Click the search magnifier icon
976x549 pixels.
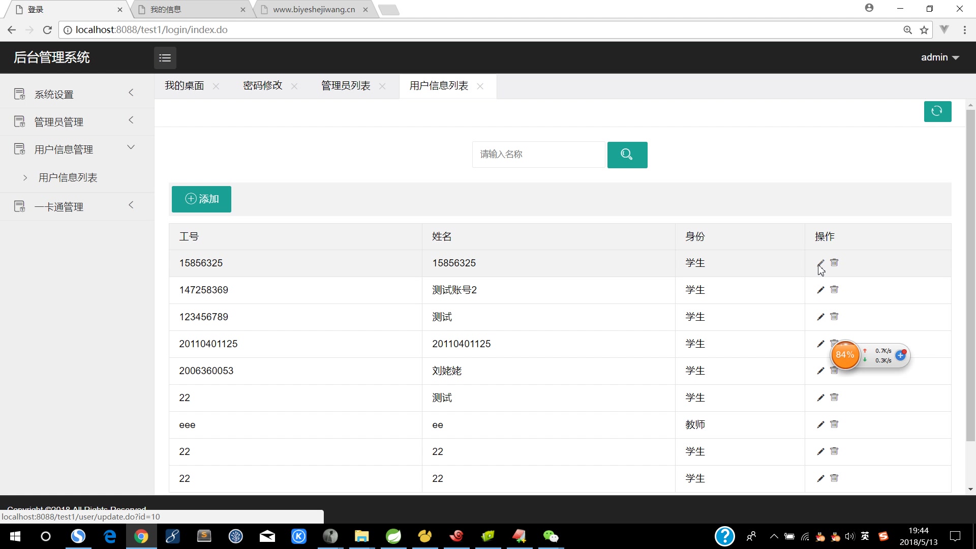pyautogui.click(x=627, y=155)
